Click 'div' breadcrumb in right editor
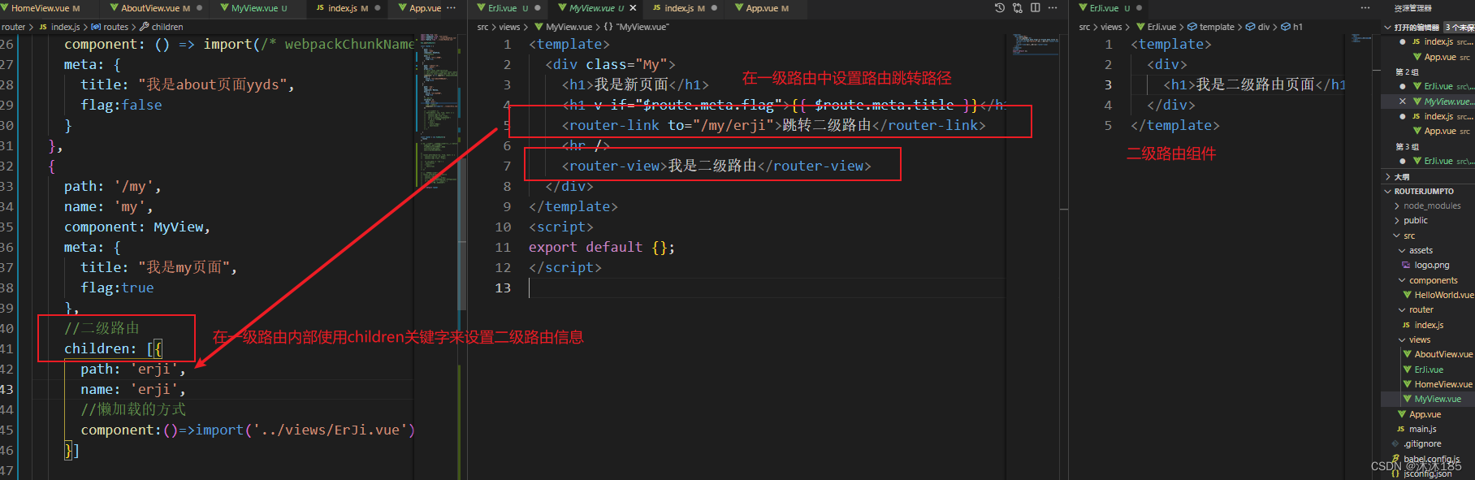 tap(1257, 27)
